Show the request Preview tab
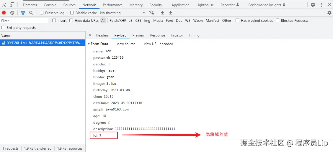333x152 pixels. coord(138,35)
